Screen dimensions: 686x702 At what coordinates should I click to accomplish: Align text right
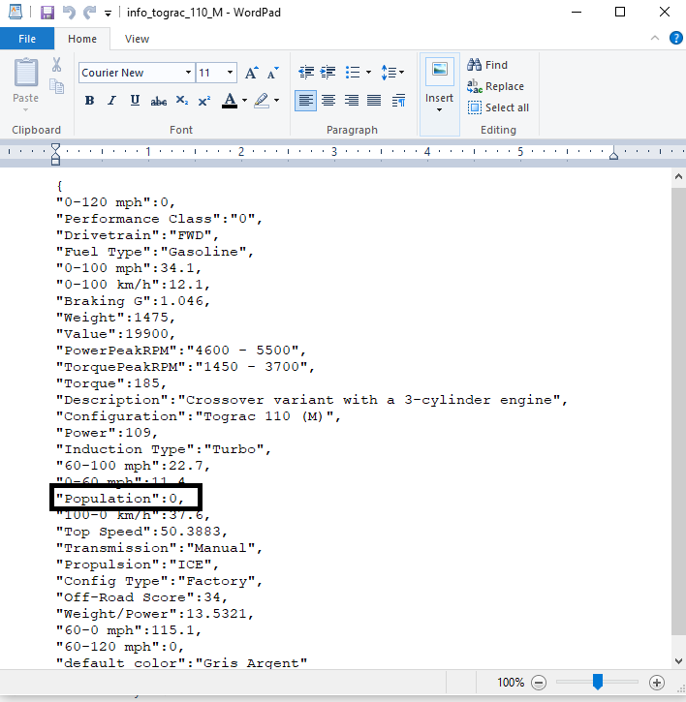point(352,101)
